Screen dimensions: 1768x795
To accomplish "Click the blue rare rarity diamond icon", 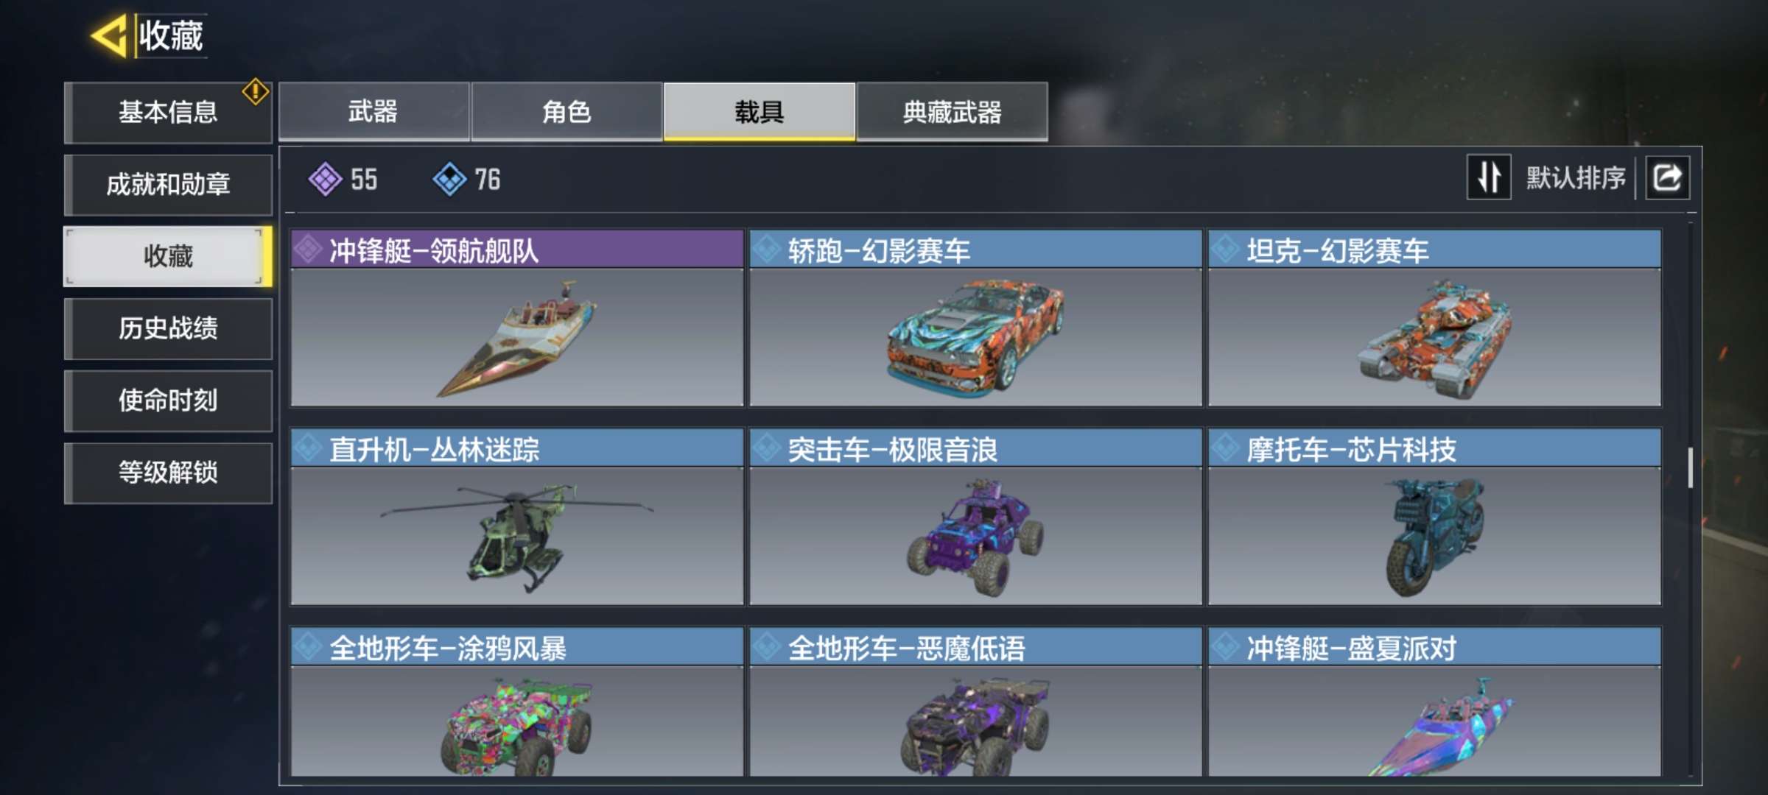I will point(449,179).
